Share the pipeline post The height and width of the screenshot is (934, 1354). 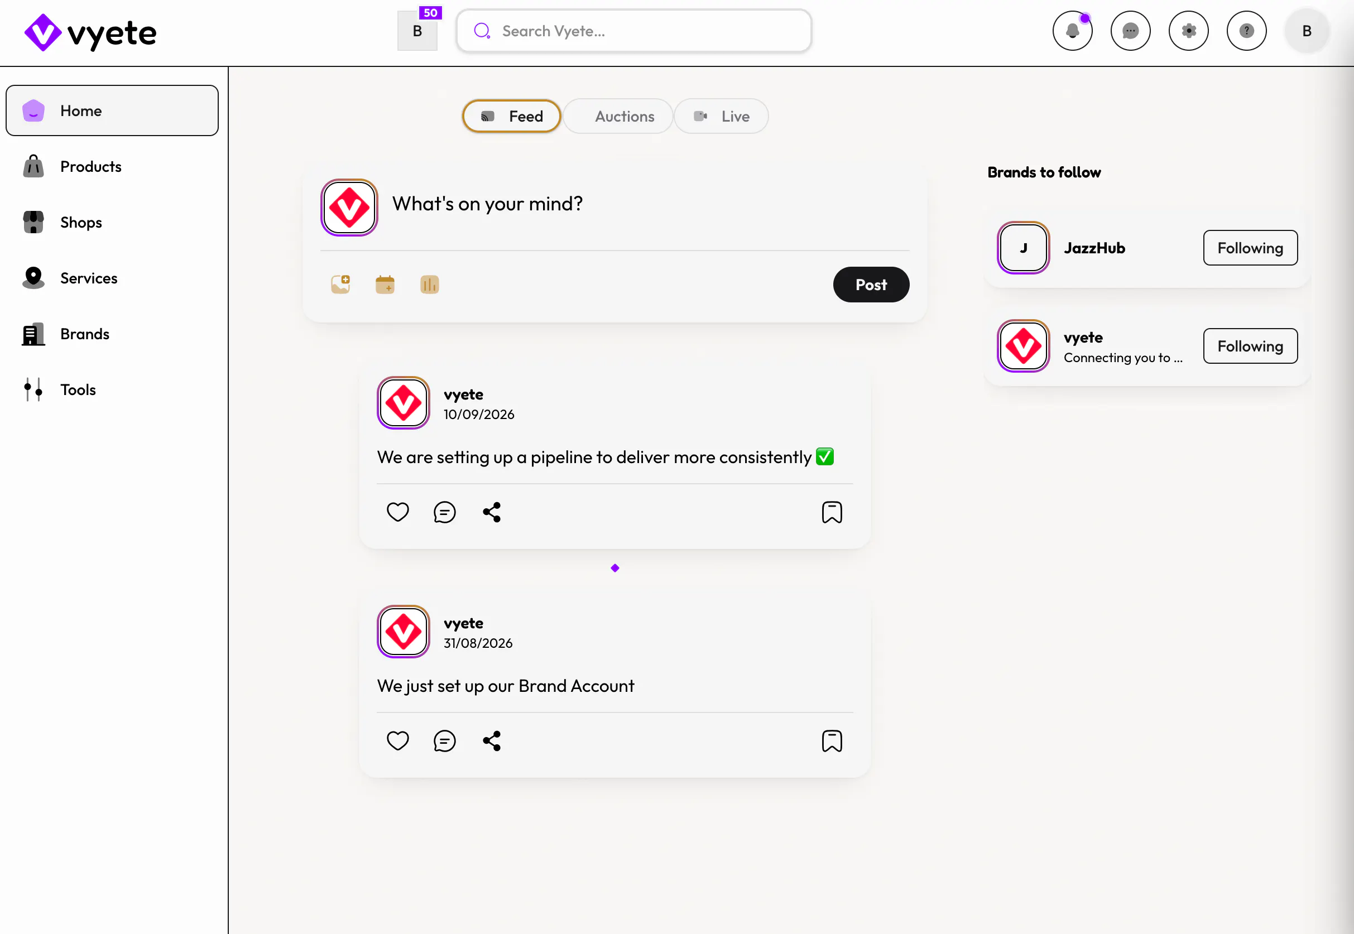tap(492, 512)
